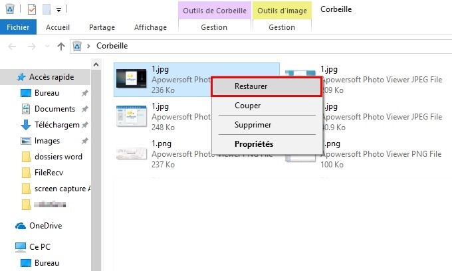This screenshot has height=271, width=452.
Task: Open the dossiers word folder
Action: pos(58,157)
